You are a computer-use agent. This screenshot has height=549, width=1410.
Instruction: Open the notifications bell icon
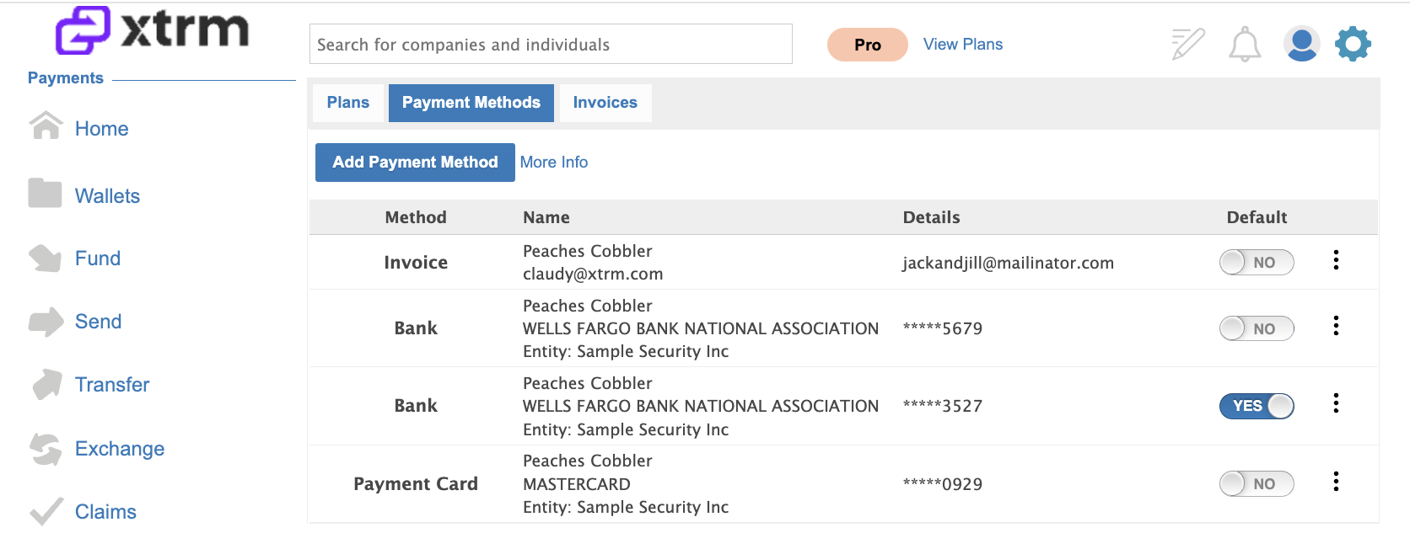(x=1245, y=45)
